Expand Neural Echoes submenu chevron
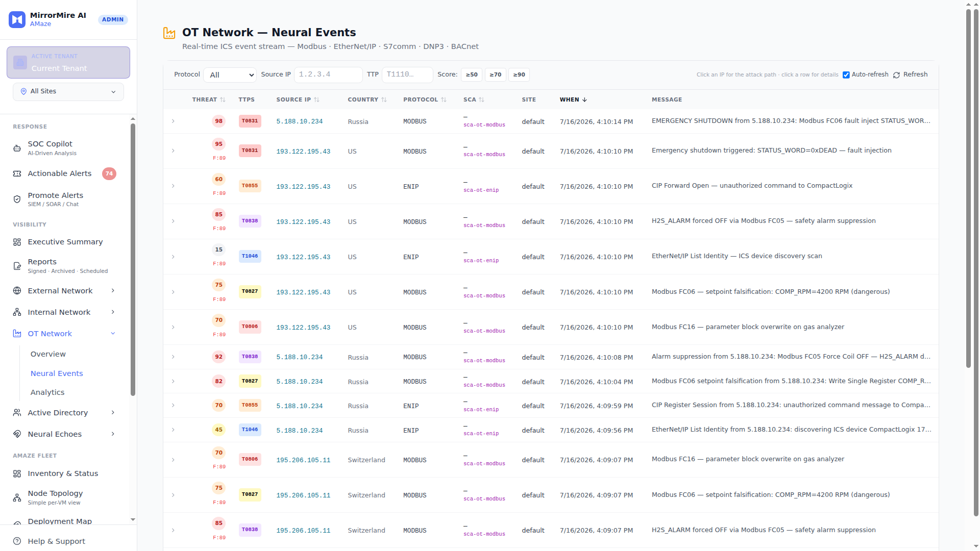The height and width of the screenshot is (551, 980). [113, 434]
